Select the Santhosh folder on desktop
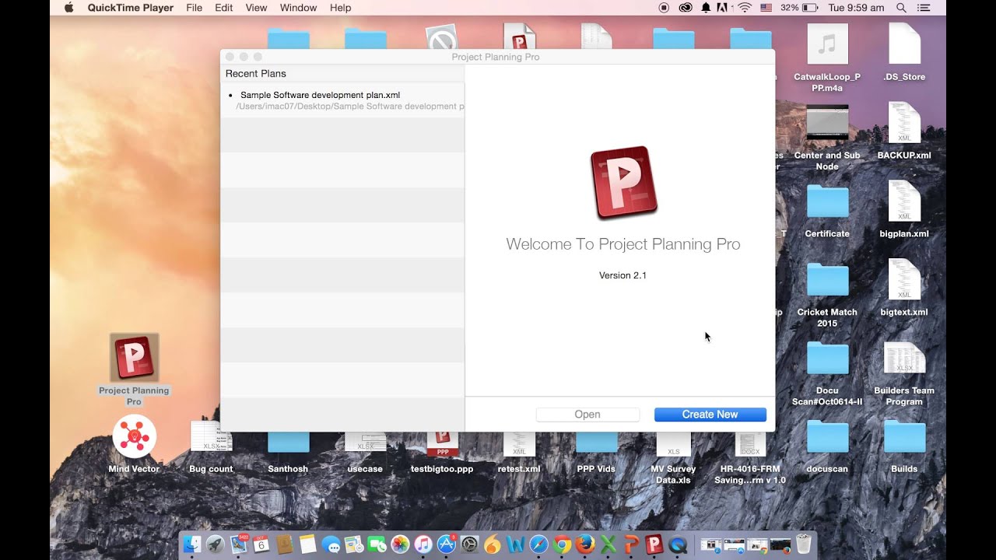 tap(288, 451)
